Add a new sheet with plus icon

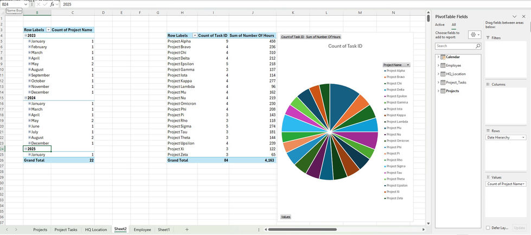[x=187, y=230]
